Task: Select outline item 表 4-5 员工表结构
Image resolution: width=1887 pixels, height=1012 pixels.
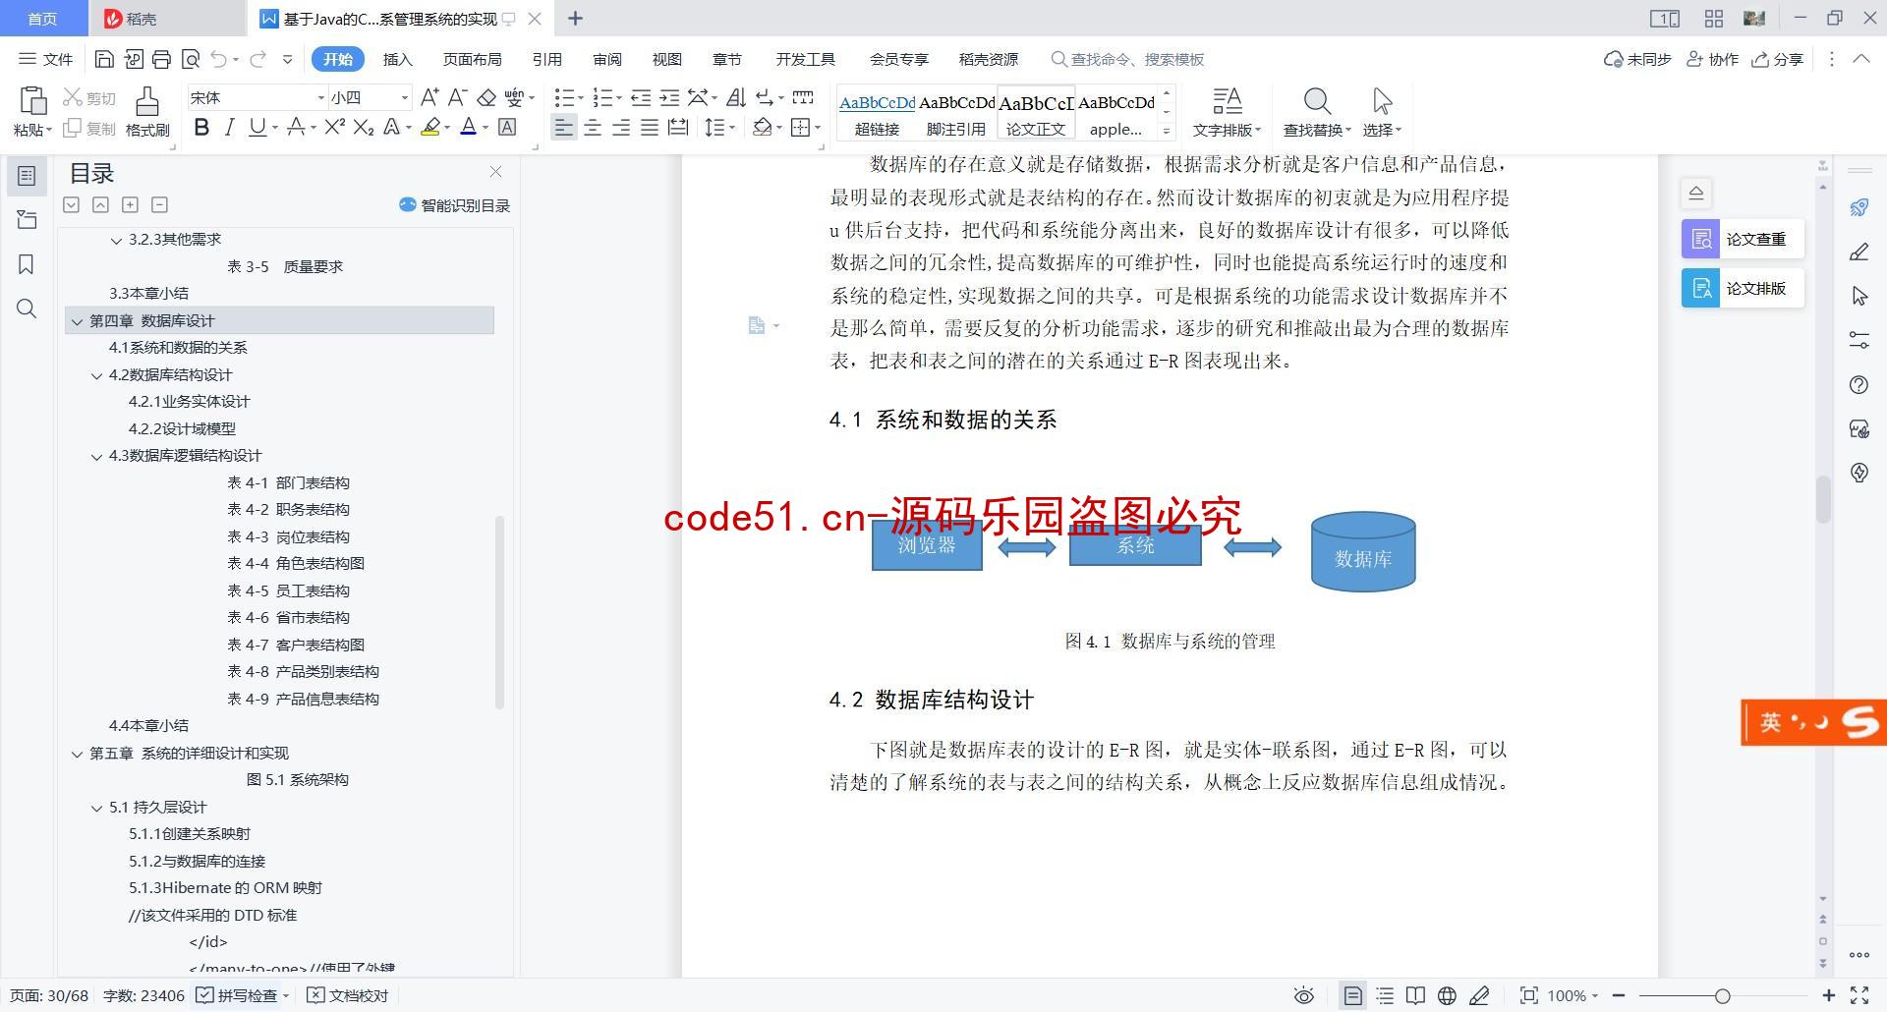Action: pyautogui.click(x=288, y=590)
